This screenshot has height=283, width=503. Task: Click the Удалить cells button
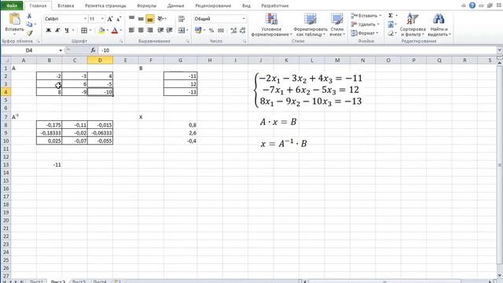tap(365, 24)
